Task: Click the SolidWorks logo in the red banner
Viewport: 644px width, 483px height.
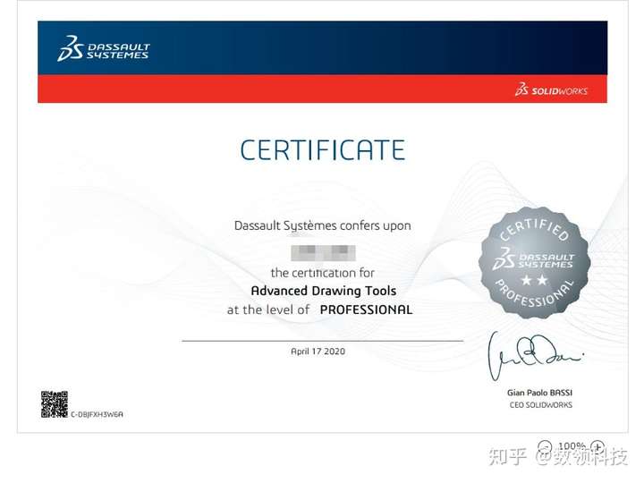Action: 551,89
